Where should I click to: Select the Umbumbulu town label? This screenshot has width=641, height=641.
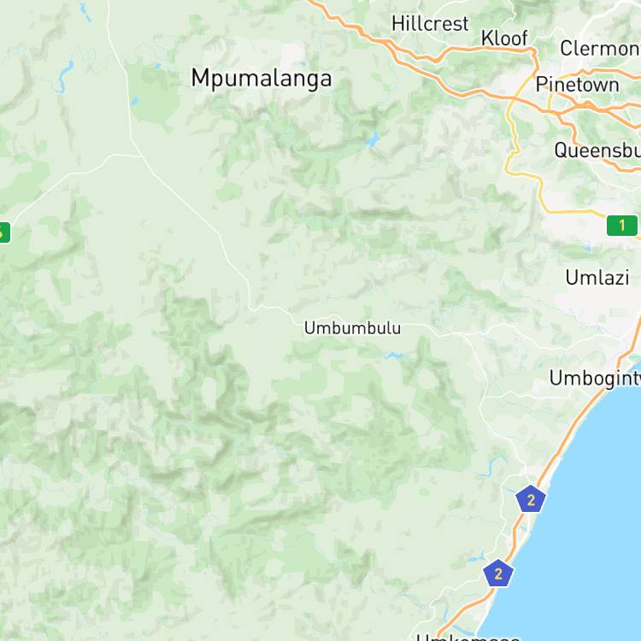click(x=352, y=328)
